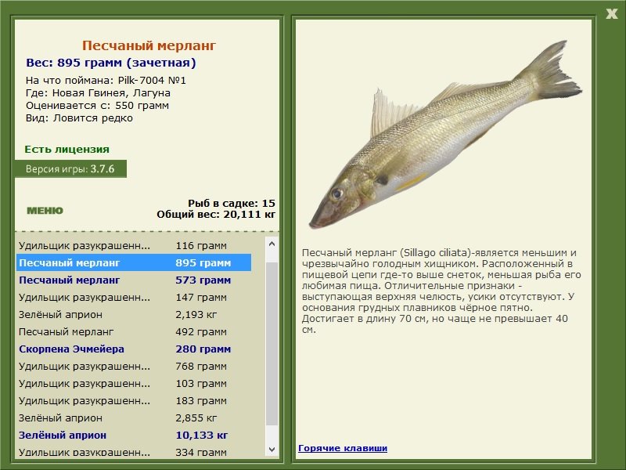The image size is (626, 470).
Task: Select Удильщик разукрашенный 768 грамм entry
Action: coord(134,366)
